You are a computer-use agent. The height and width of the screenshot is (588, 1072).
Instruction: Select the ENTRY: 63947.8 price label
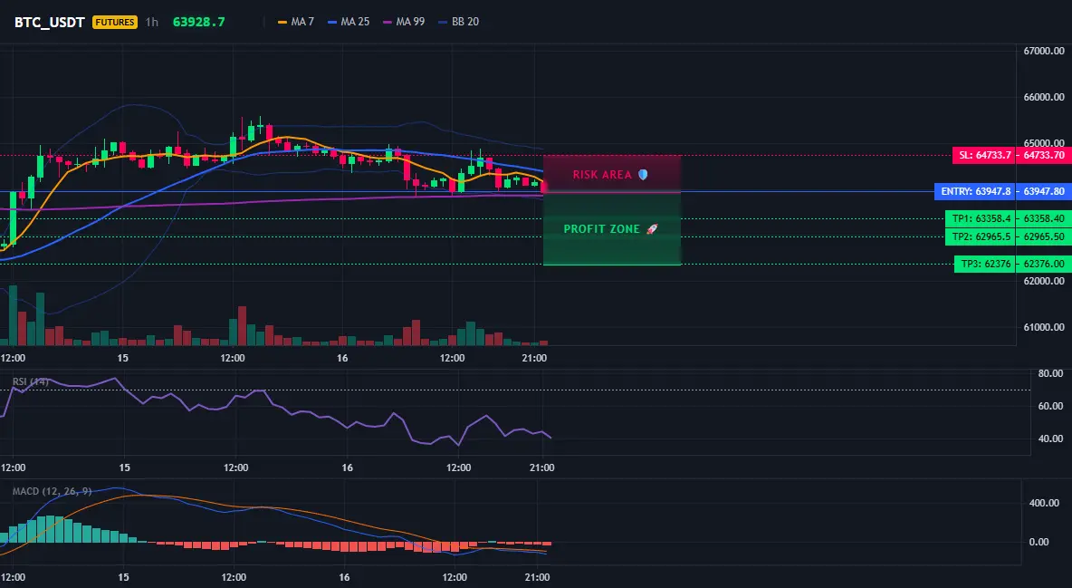975,192
